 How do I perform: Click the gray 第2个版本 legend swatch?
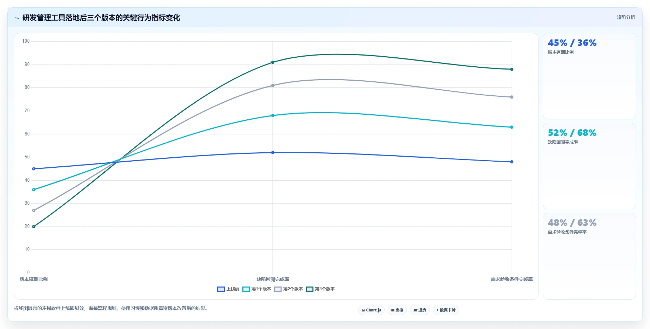pos(278,289)
